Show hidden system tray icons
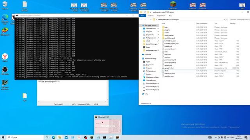This screenshot has height=140, width=250. click(216, 137)
